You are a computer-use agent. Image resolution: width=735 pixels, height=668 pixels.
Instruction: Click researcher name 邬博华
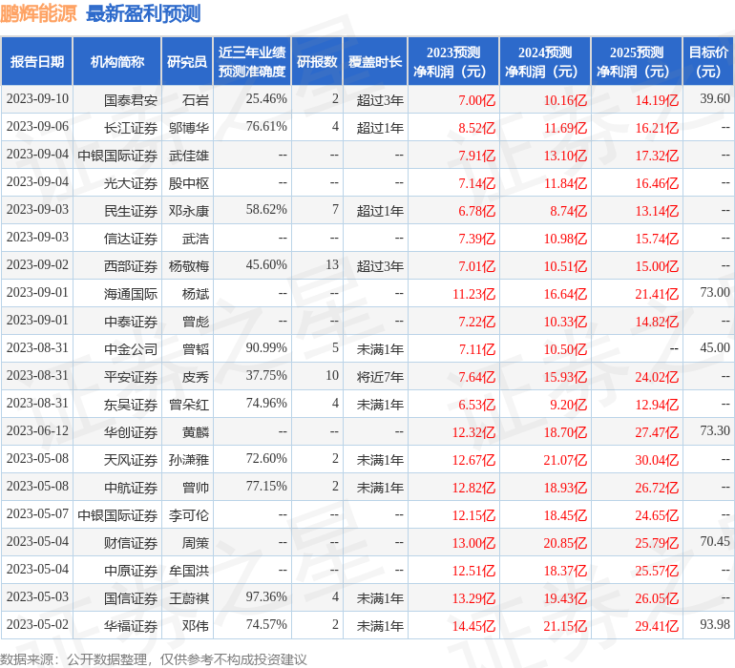coord(189,128)
